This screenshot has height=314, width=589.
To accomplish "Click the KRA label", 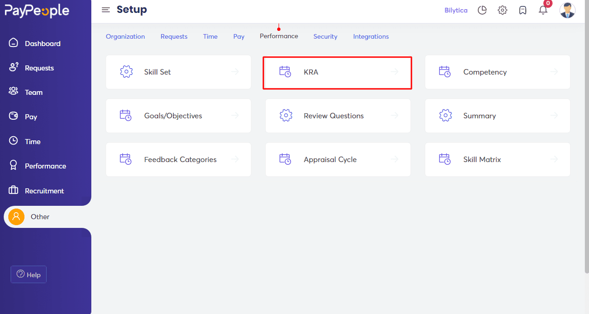I will pos(311,72).
